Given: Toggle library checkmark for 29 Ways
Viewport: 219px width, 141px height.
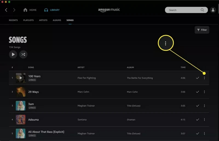Looking at the screenshot, I should [x=197, y=92].
